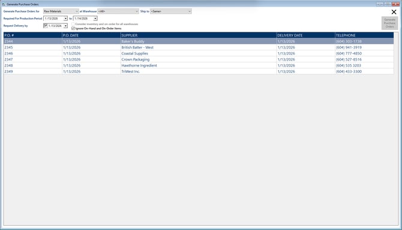Viewport: 402px width, 230px height.
Task: Click the Request Delivery by date field
Action: [x=55, y=26]
